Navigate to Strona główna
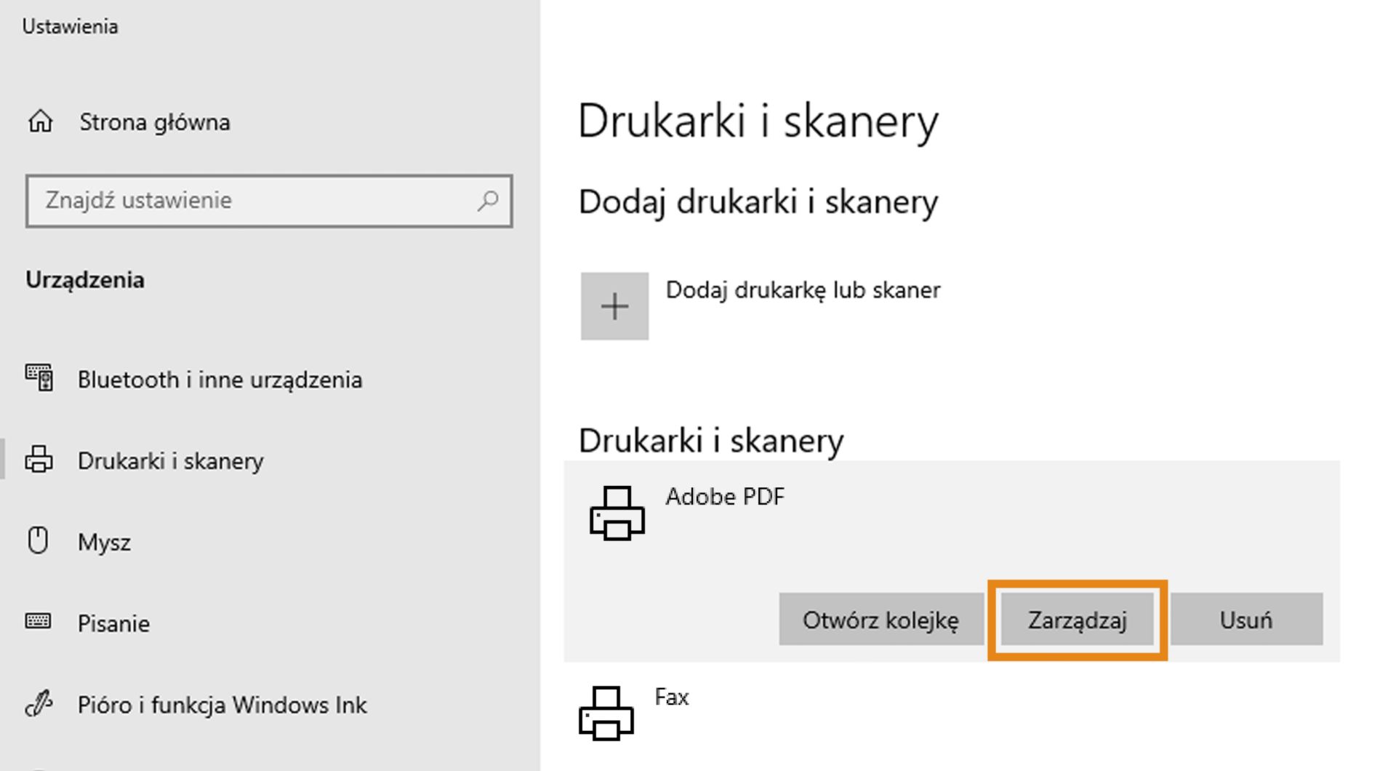Image resolution: width=1396 pixels, height=771 pixels. point(156,121)
